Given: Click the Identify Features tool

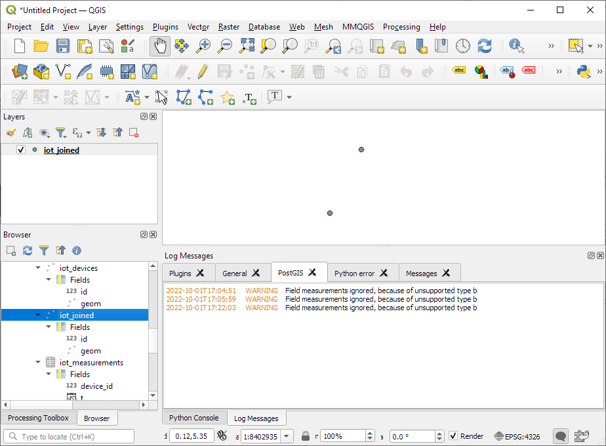Looking at the screenshot, I should click(x=516, y=46).
